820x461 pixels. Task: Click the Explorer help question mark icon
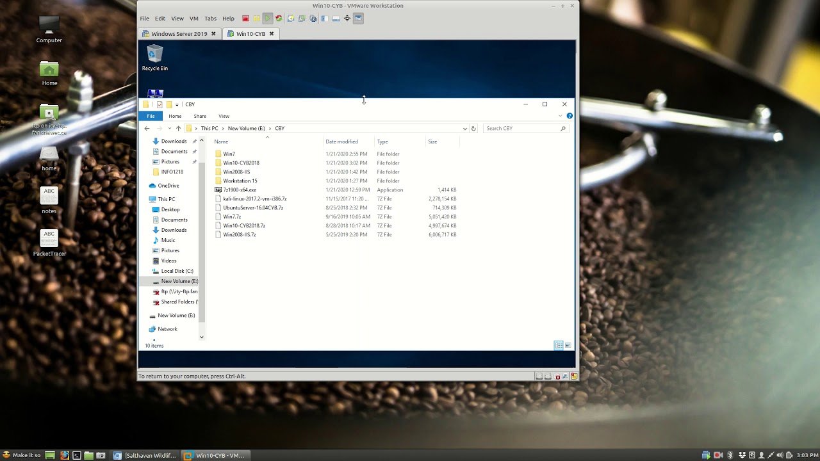570,116
